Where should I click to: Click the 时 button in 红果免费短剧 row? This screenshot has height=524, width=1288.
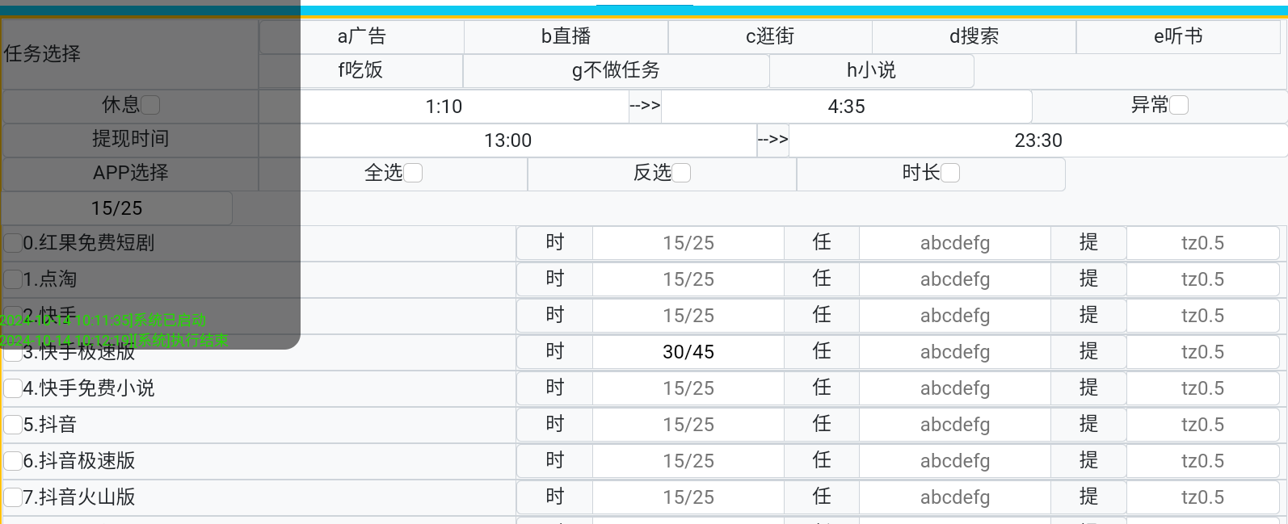click(x=555, y=243)
